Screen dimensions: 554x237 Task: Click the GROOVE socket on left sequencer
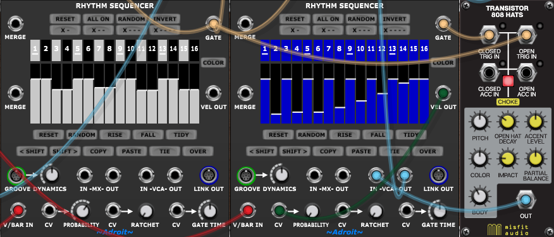16,176
